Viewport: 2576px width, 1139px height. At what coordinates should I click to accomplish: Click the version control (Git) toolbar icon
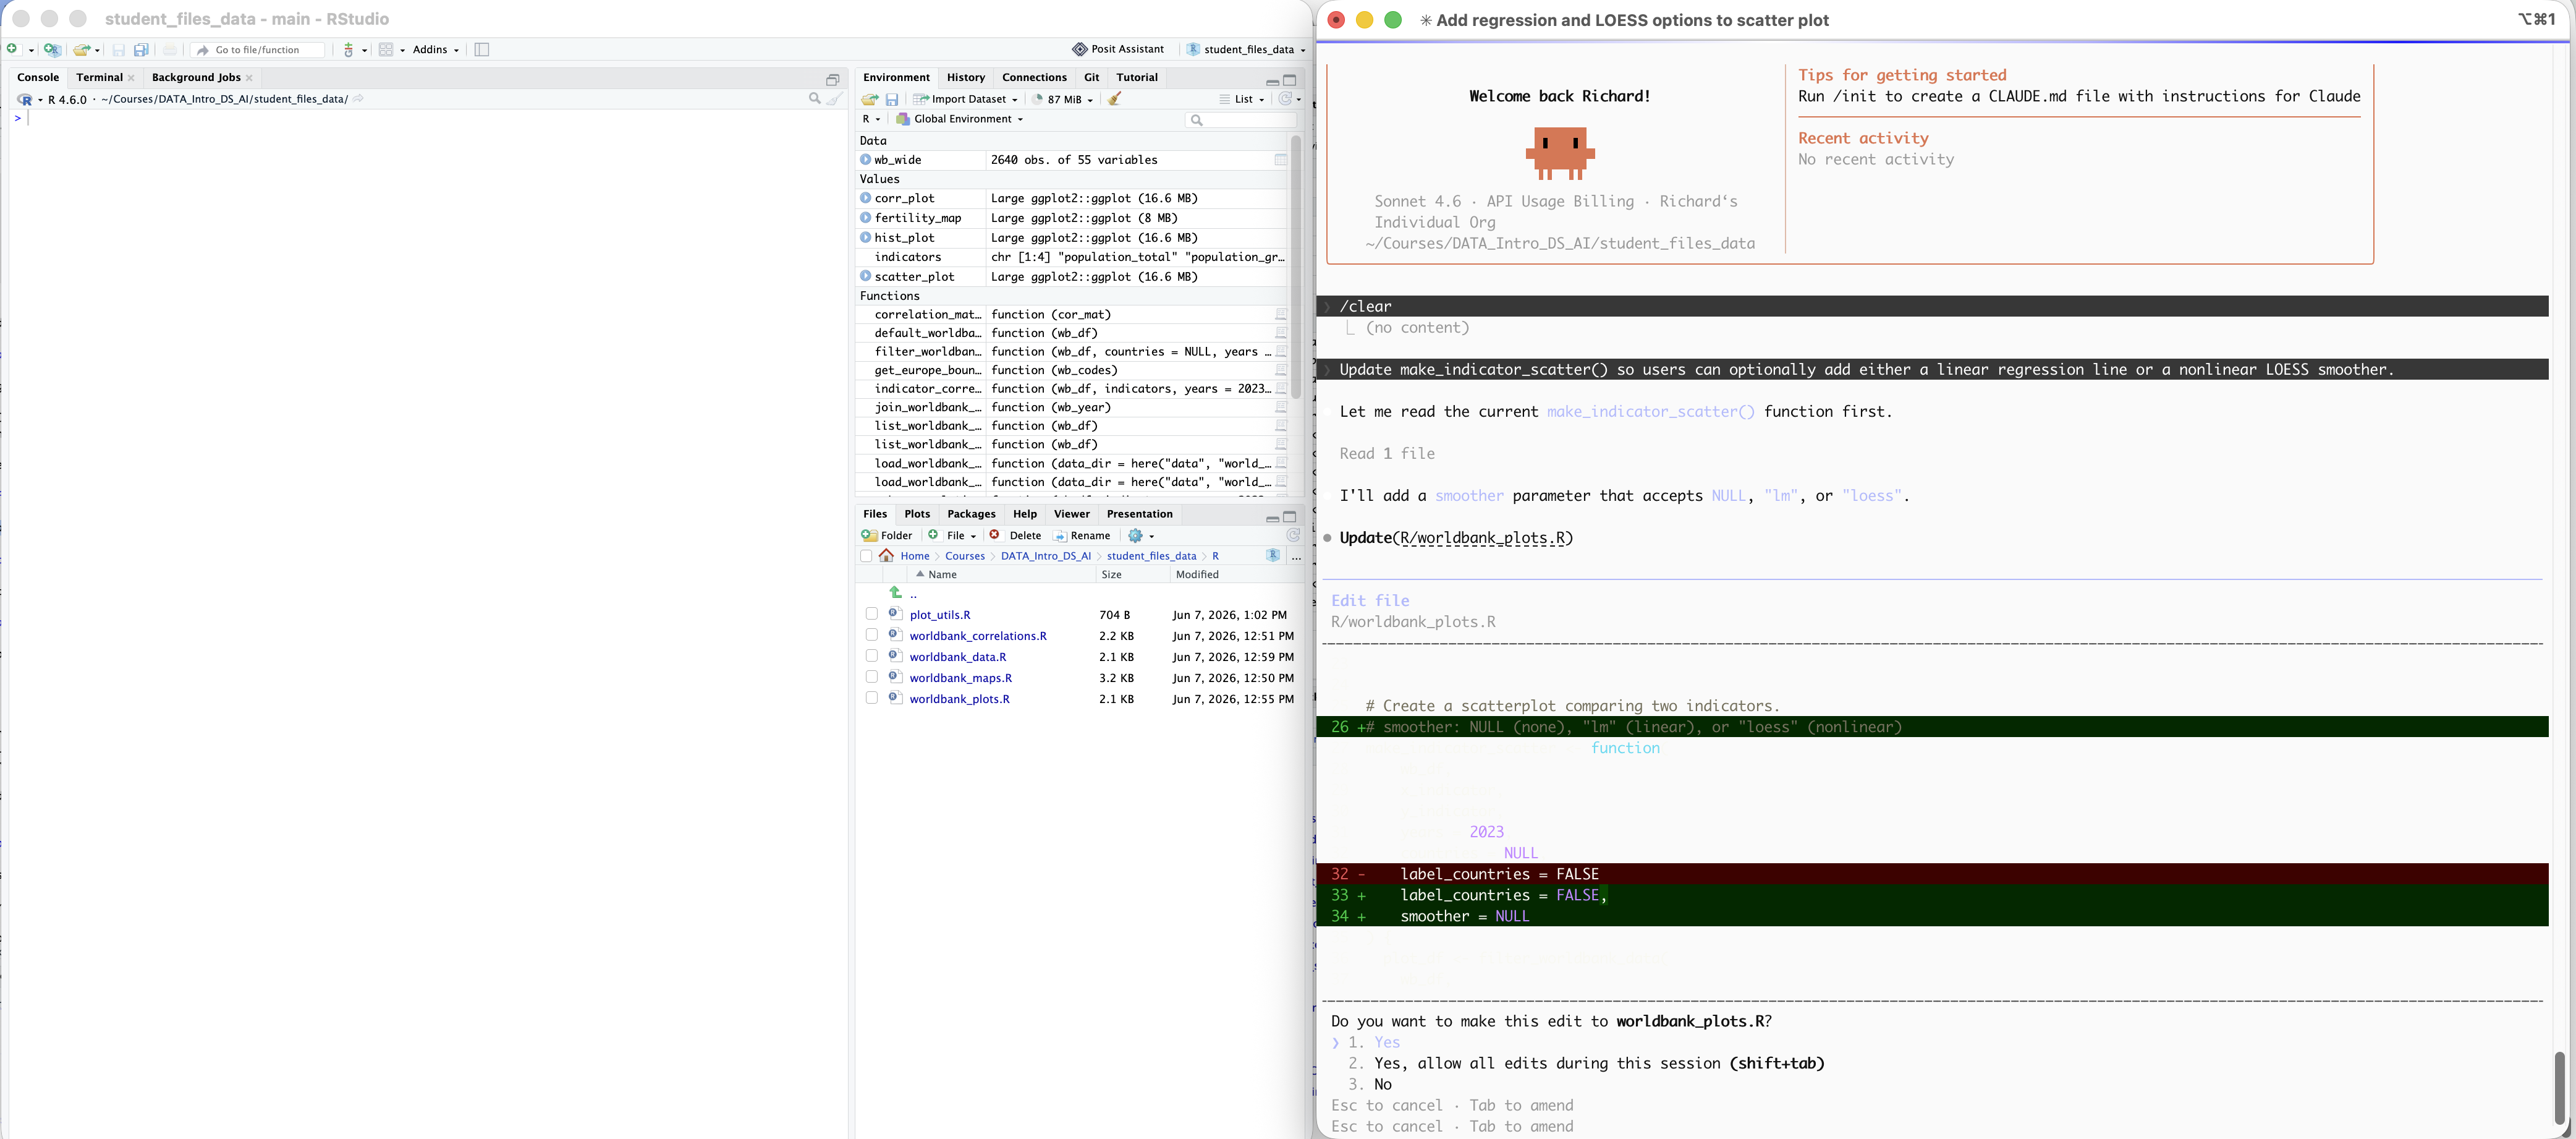[x=349, y=49]
